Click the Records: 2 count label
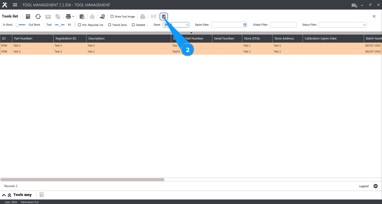 point(11,186)
